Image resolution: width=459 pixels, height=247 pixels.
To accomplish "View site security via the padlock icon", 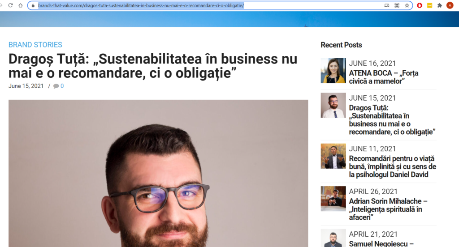I will (33, 5).
